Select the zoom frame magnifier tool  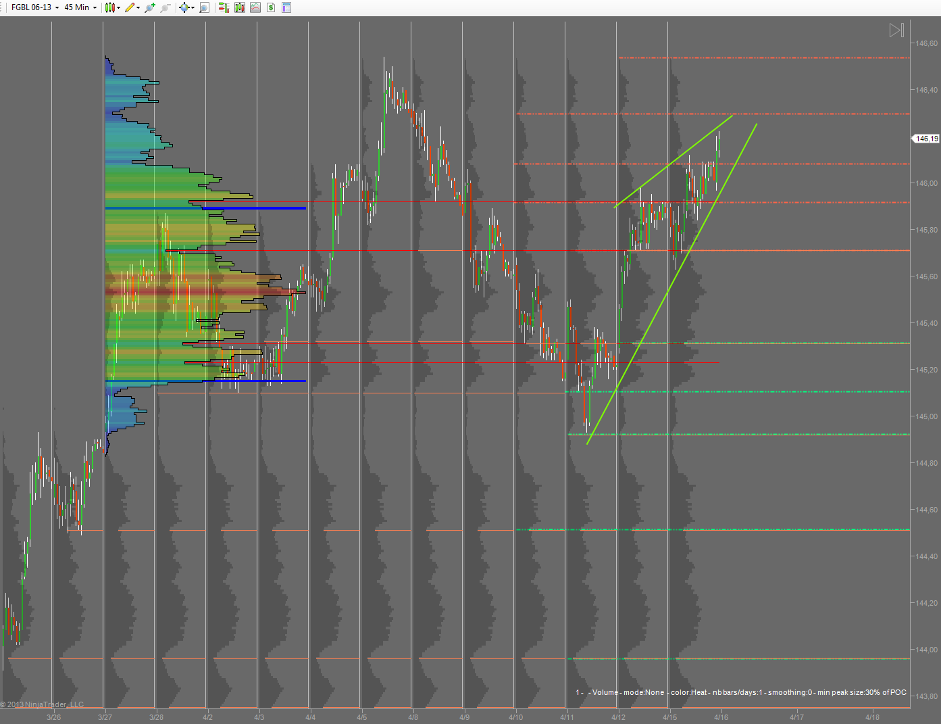click(205, 7)
